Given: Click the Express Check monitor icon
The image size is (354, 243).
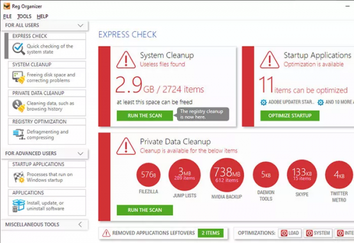Looking at the screenshot, I should [x=18, y=49].
